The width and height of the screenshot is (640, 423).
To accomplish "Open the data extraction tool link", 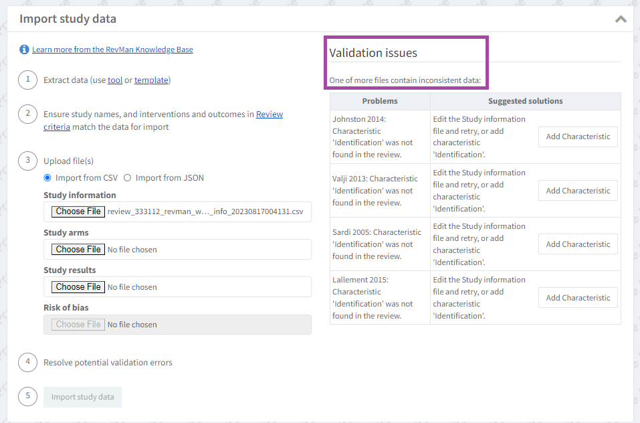I will (115, 80).
